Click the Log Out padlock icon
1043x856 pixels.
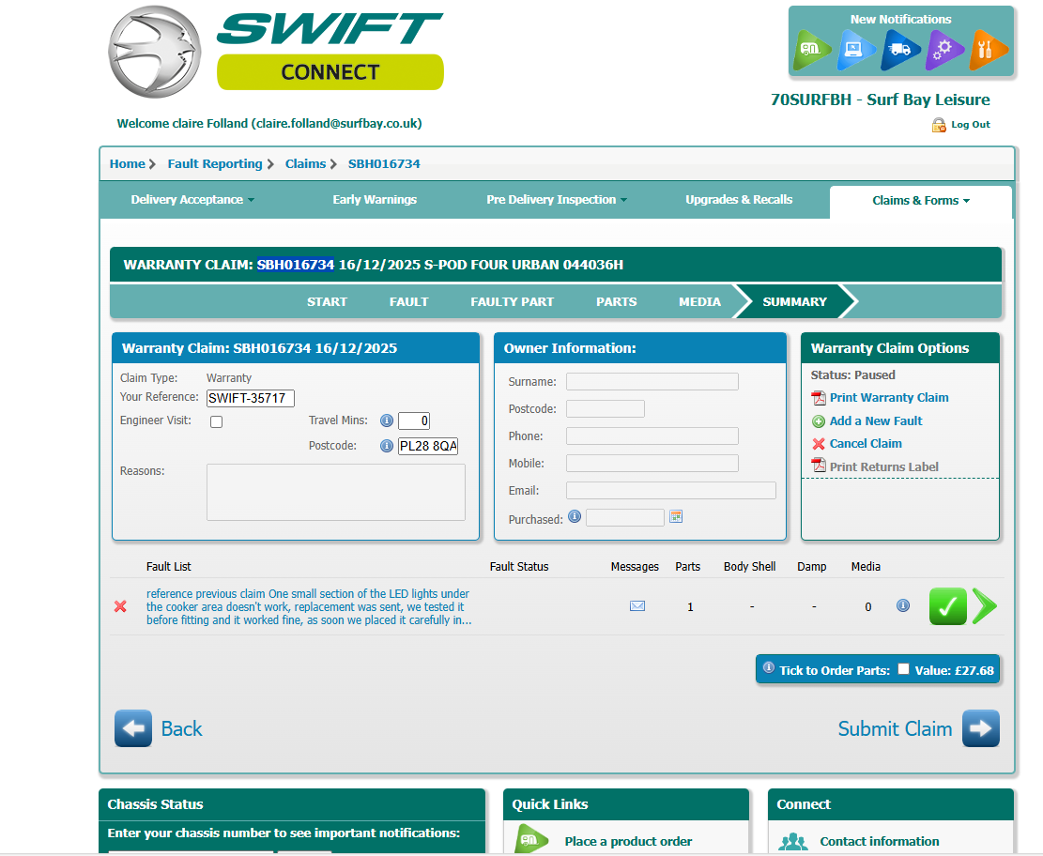[939, 125]
